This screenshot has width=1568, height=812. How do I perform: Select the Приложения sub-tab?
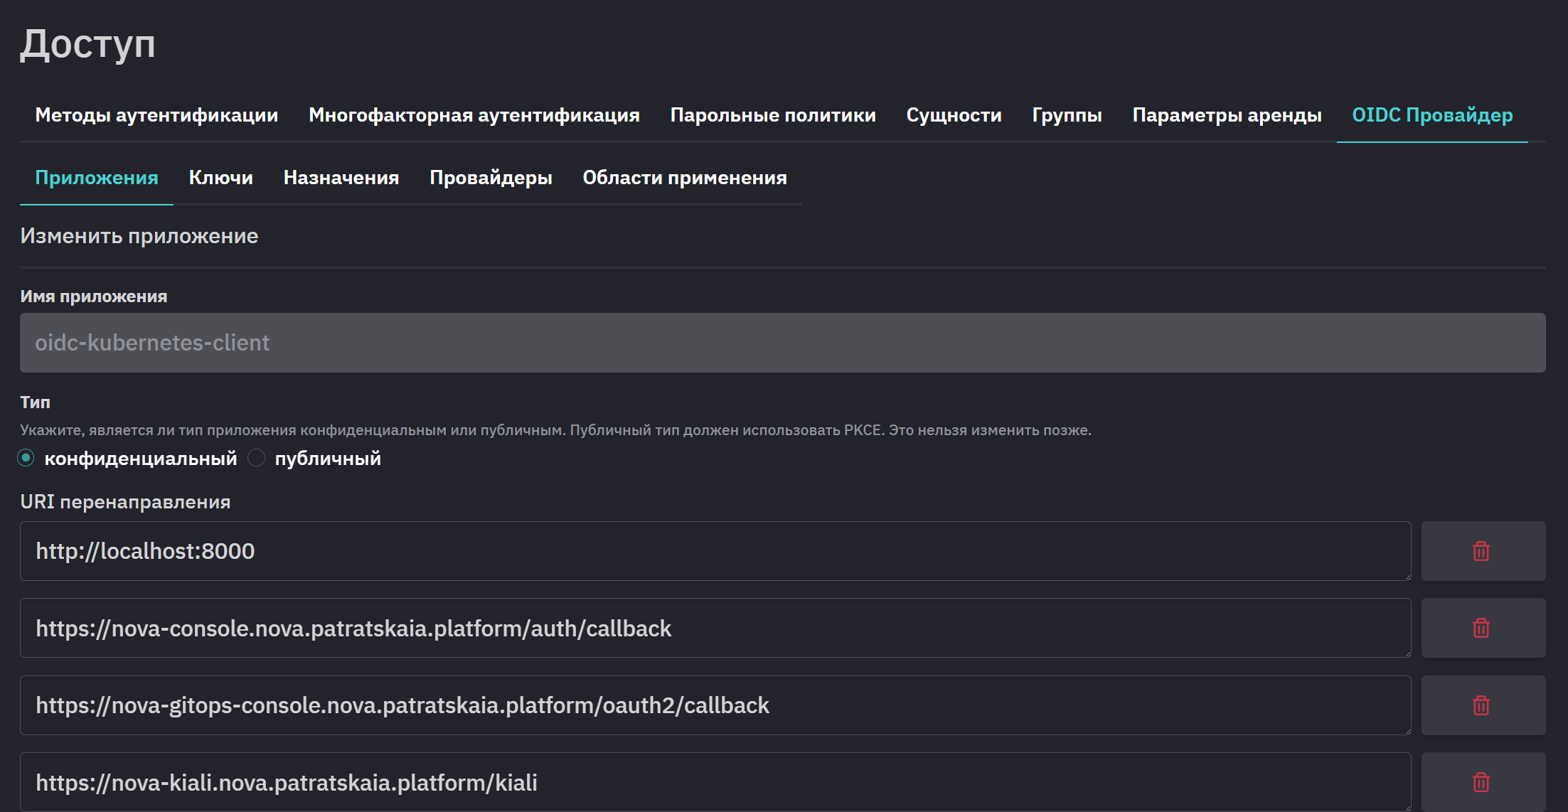click(97, 178)
